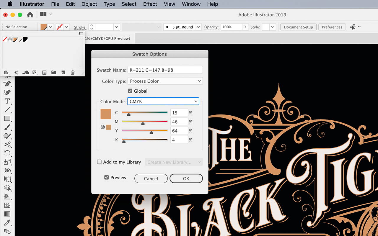Select the Rotate tool

pyautogui.click(x=7, y=153)
